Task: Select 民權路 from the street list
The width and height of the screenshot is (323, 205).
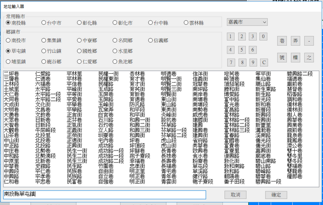Action: pos(106,84)
